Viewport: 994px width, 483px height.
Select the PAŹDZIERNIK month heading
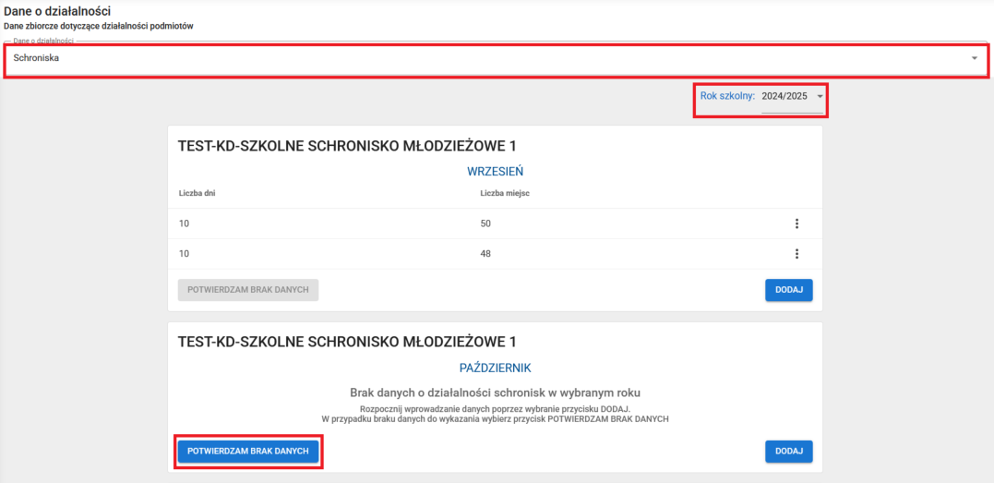point(495,368)
